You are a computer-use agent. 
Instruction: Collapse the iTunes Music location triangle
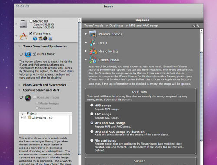tap(16, 36)
